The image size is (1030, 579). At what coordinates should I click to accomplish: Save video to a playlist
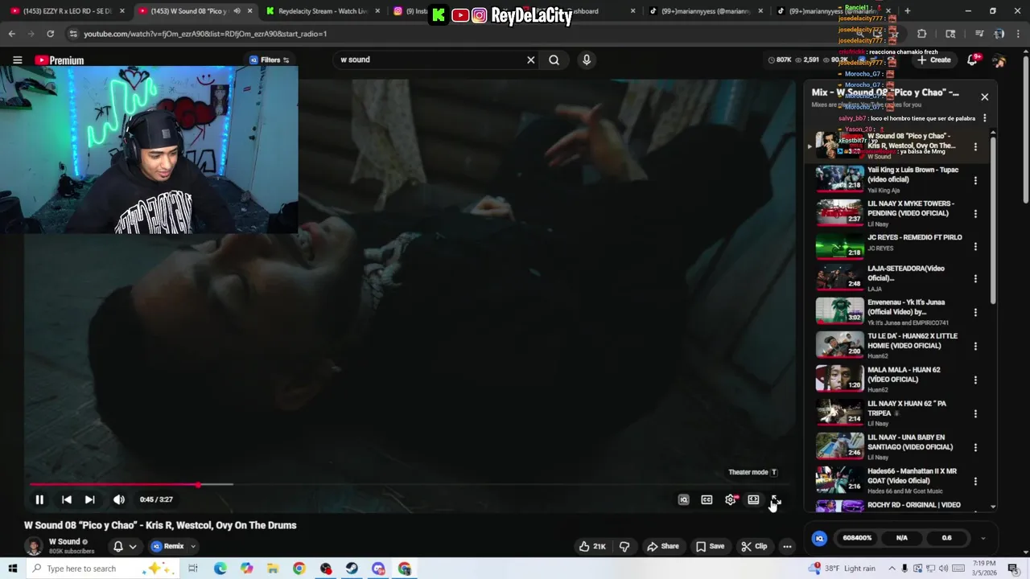point(710,546)
